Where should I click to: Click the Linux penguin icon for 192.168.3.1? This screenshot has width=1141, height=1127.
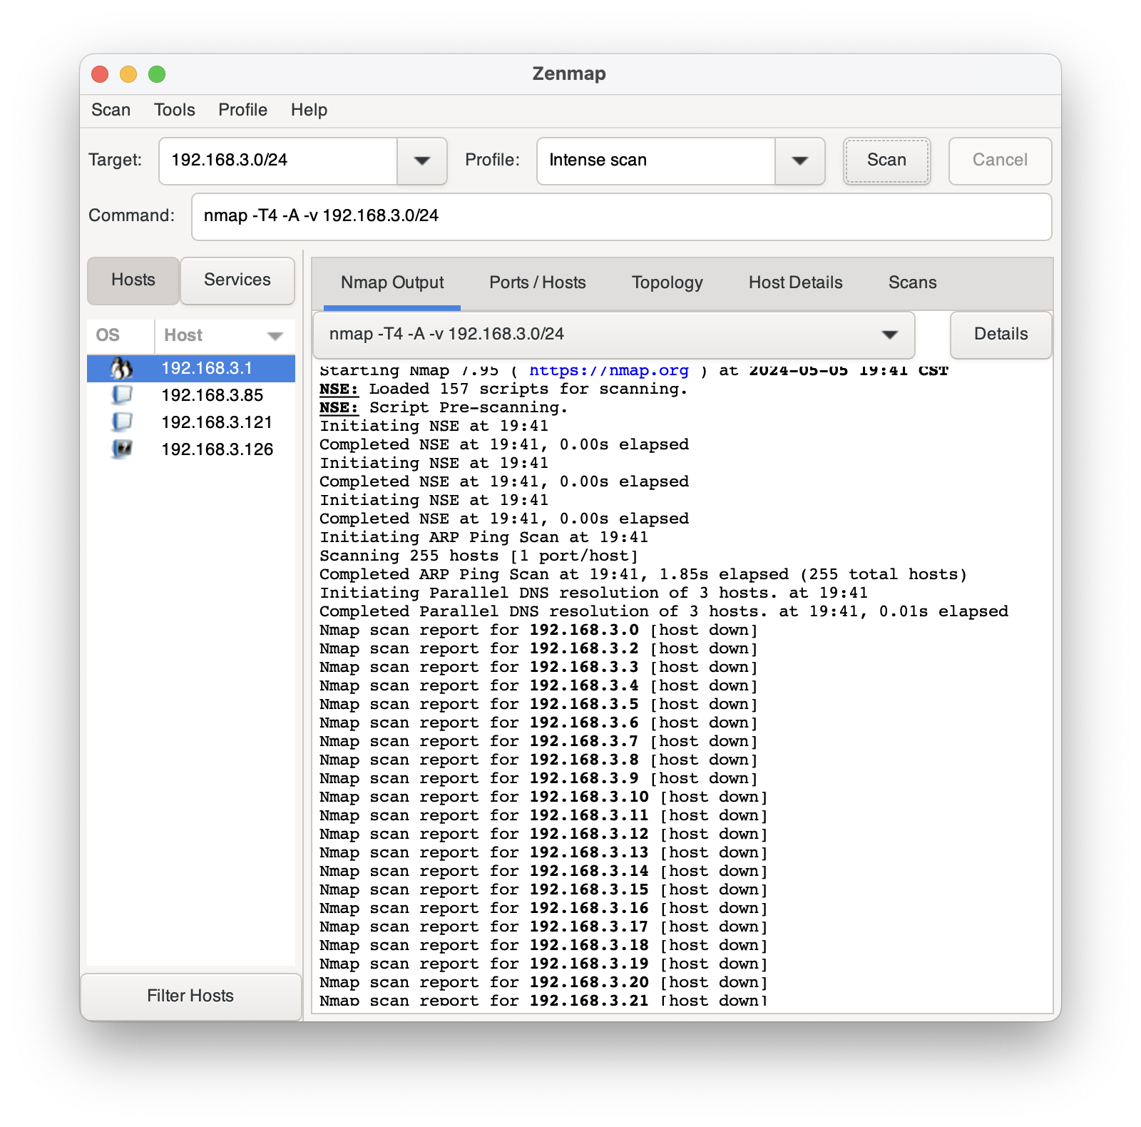pos(122,368)
